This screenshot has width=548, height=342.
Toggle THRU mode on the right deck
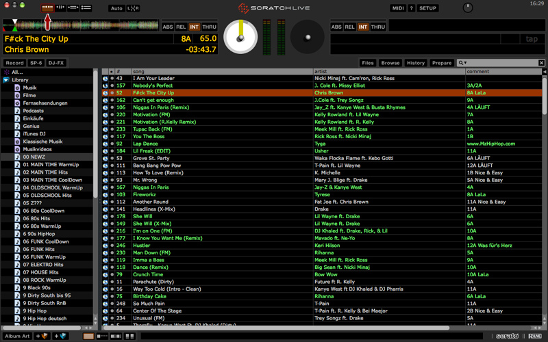tap(377, 27)
